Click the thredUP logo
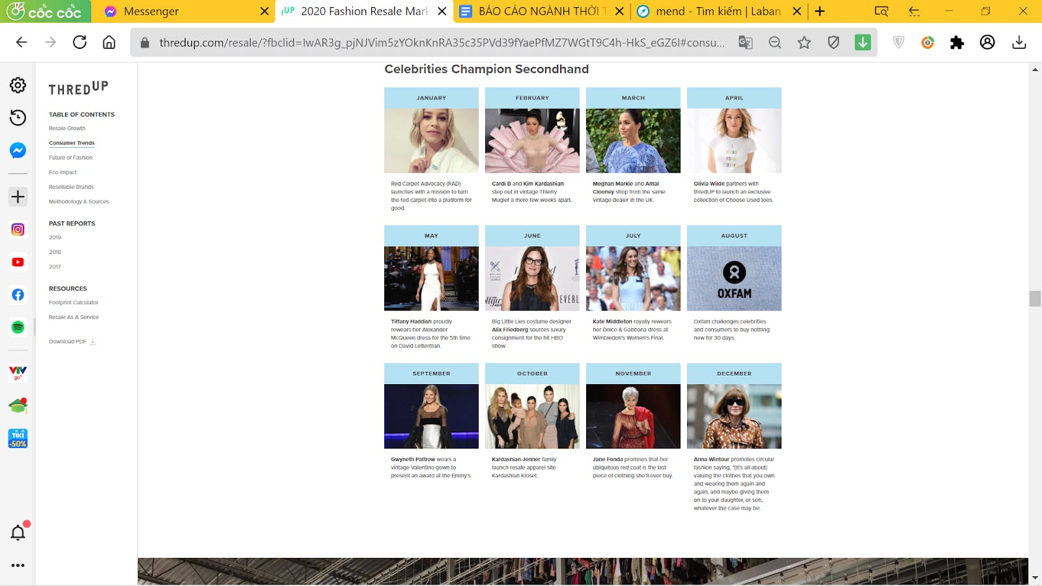The image size is (1042, 586). 78,88
